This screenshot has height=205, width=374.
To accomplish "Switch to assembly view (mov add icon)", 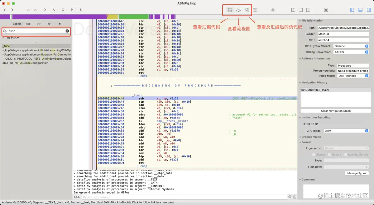I will click(230, 10).
